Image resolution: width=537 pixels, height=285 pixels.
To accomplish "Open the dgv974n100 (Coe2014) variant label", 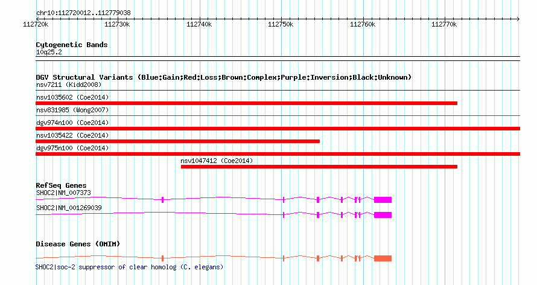I will (x=72, y=123).
